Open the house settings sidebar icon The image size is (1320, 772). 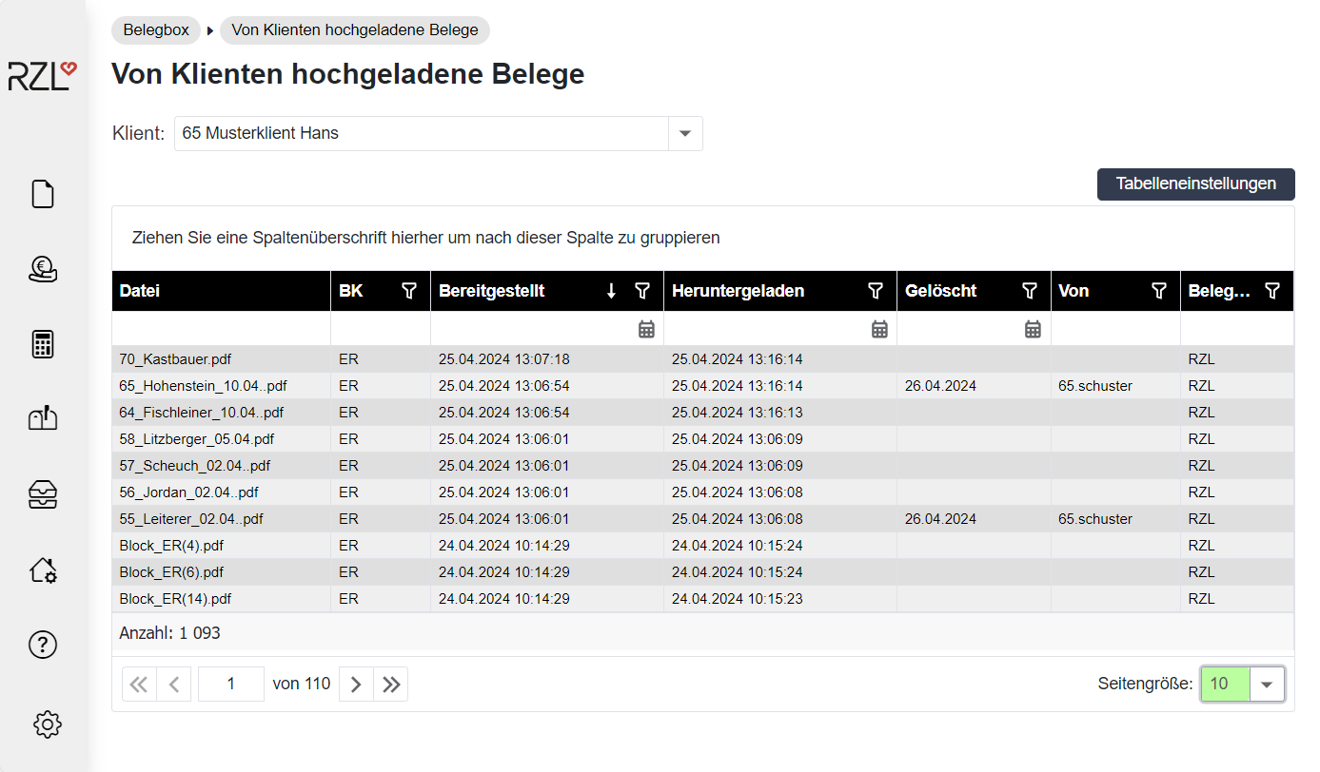click(x=44, y=569)
